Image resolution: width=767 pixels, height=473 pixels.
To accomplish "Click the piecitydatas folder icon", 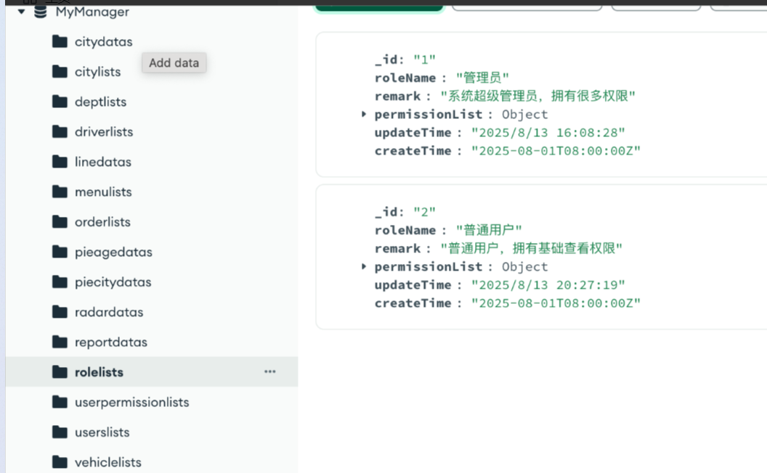I will pos(60,282).
